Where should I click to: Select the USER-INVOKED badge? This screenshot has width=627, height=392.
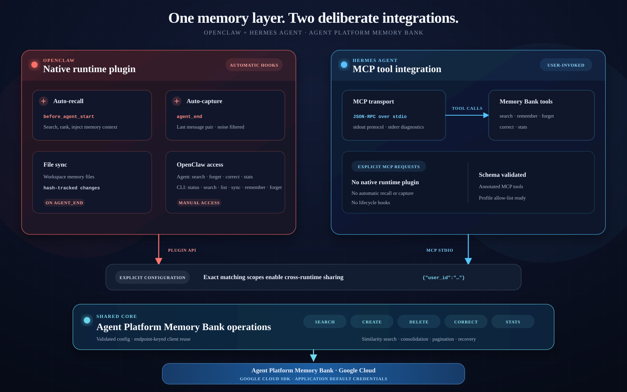pos(566,65)
